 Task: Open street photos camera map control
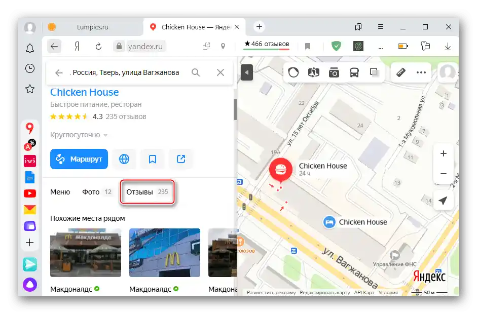pyautogui.click(x=334, y=72)
